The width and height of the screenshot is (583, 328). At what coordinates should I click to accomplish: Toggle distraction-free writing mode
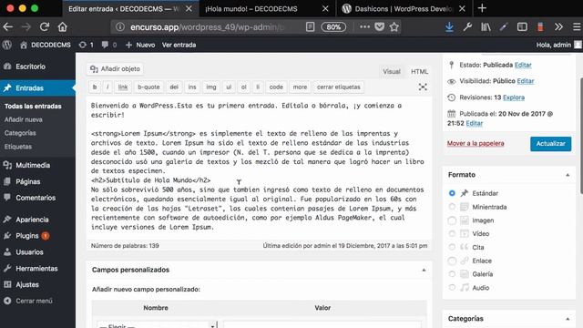(423, 87)
